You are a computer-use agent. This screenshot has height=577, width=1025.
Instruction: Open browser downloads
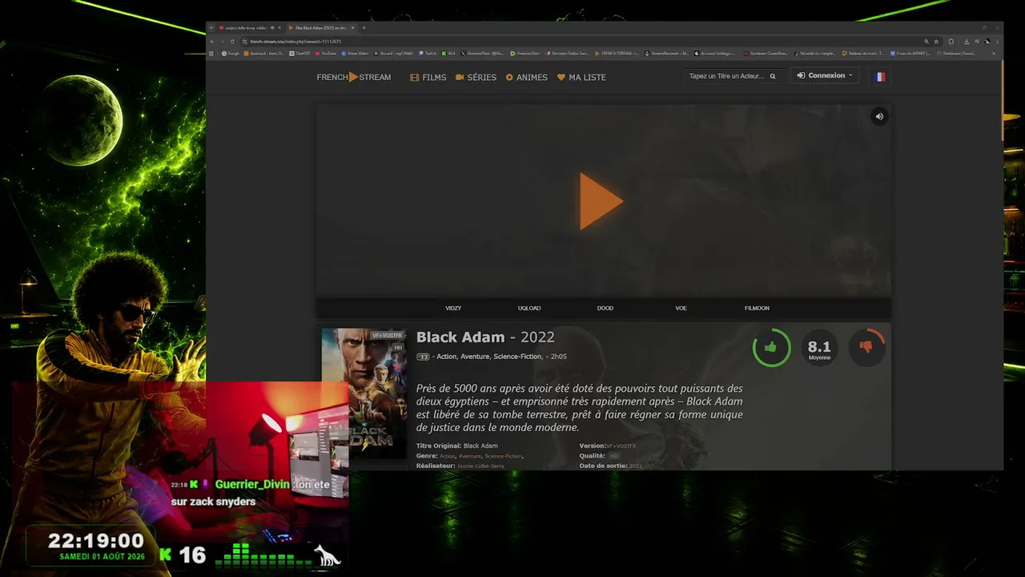pos(967,42)
